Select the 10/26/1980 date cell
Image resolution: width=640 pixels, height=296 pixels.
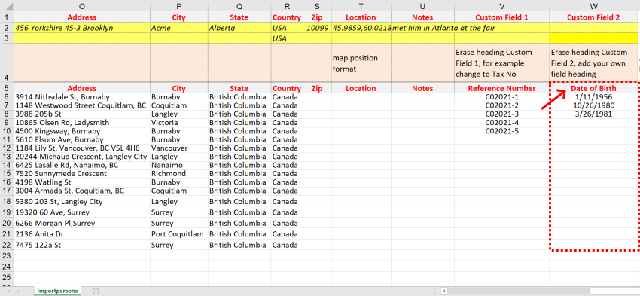pyautogui.click(x=593, y=105)
